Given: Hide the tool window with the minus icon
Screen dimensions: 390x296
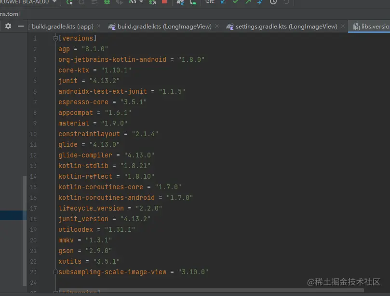Looking at the screenshot, I should [x=21, y=26].
